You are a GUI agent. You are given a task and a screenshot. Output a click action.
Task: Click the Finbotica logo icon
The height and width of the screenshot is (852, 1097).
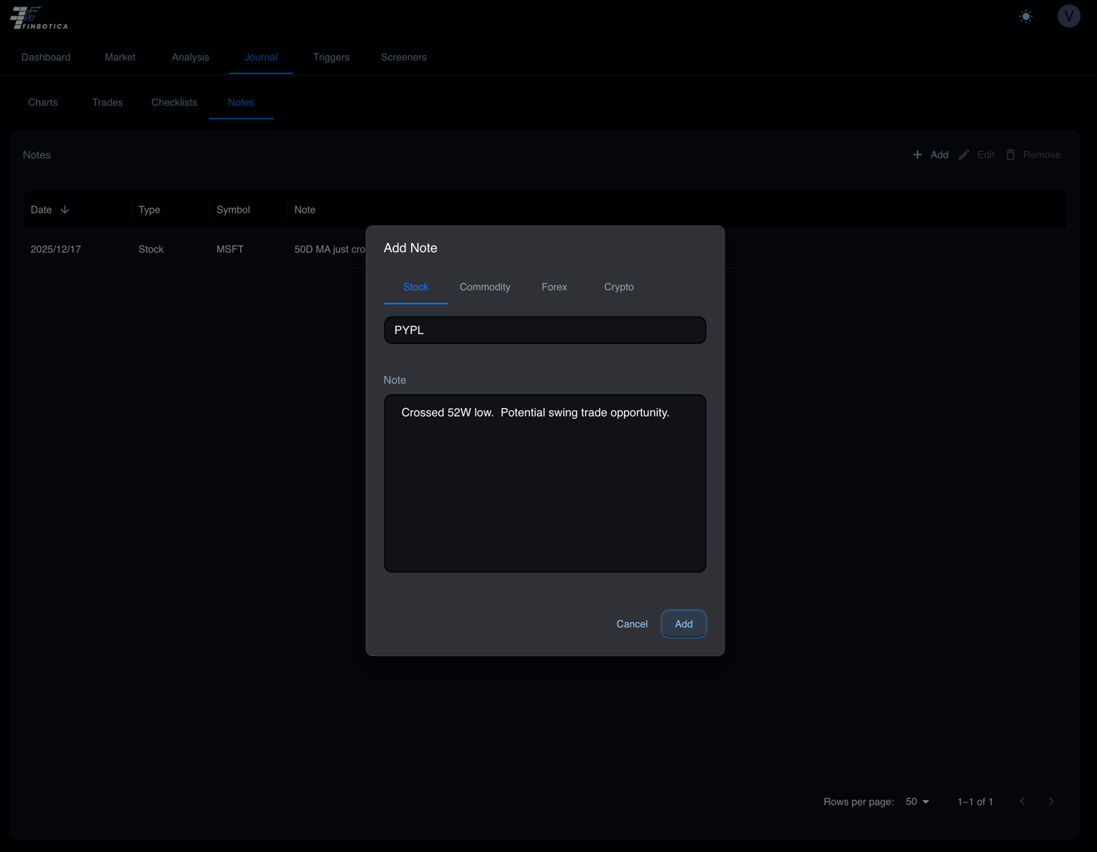point(26,17)
